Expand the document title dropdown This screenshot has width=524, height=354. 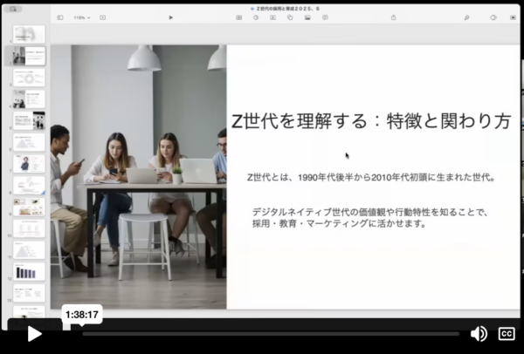(288, 6)
